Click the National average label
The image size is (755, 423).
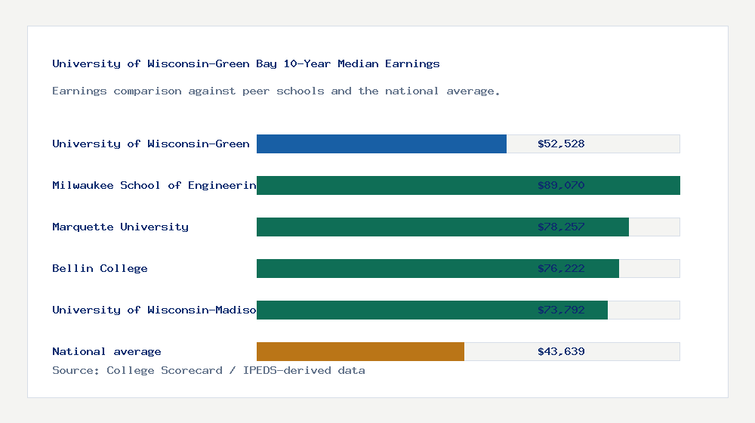tap(106, 351)
